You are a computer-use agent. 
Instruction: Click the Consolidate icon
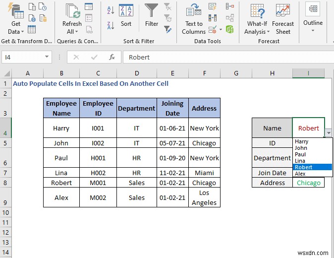[230, 6]
